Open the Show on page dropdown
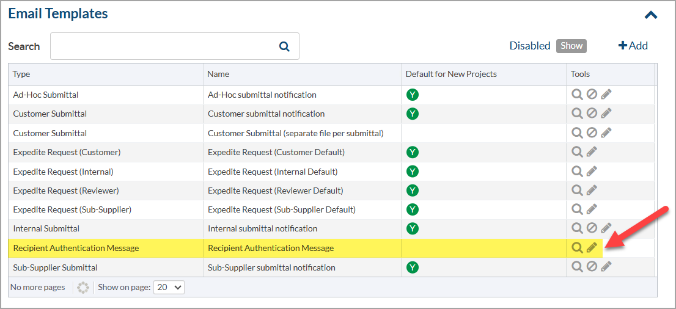Screen dimensions: 676x309 (169, 287)
